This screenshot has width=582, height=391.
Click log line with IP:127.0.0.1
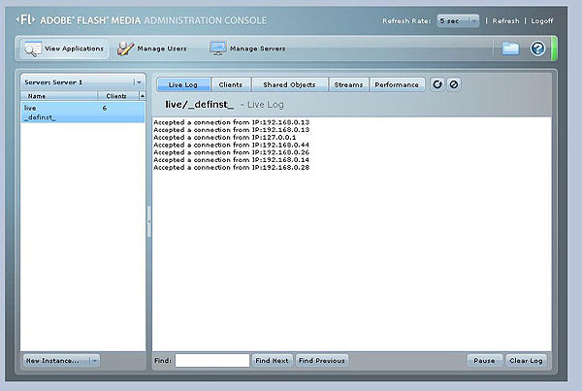(x=225, y=138)
